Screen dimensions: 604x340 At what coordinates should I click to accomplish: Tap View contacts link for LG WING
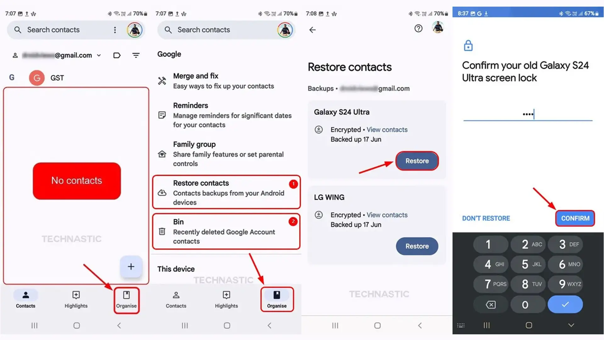[x=386, y=215]
